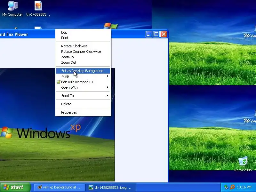
Task: Choose Zoom In from the menu
Action: coord(83,57)
